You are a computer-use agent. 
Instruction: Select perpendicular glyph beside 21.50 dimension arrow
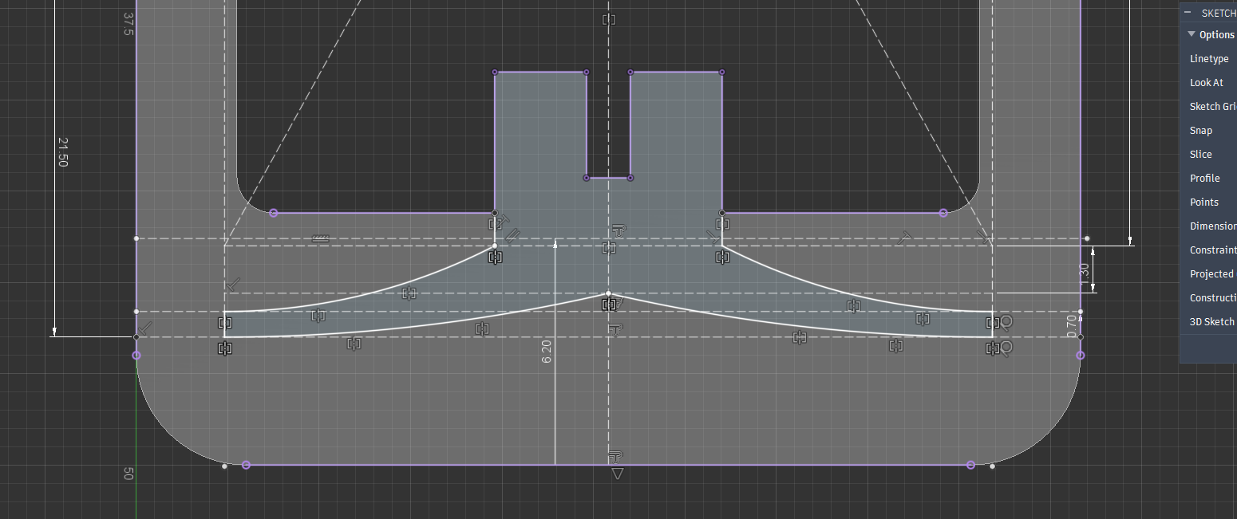click(x=145, y=328)
